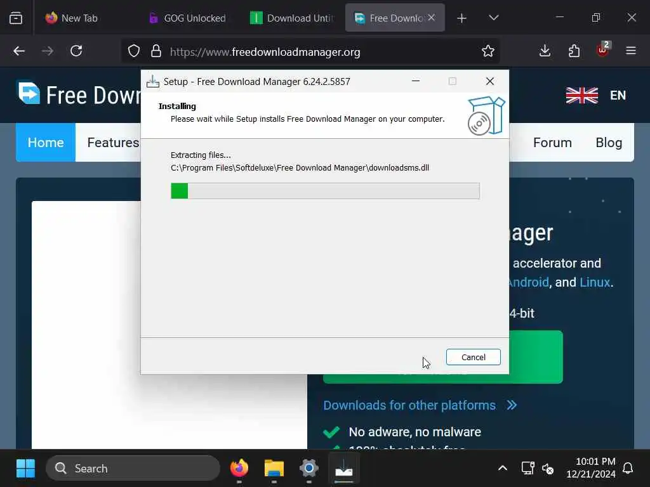
Task: Open the Firefox application menu
Action: [631, 51]
